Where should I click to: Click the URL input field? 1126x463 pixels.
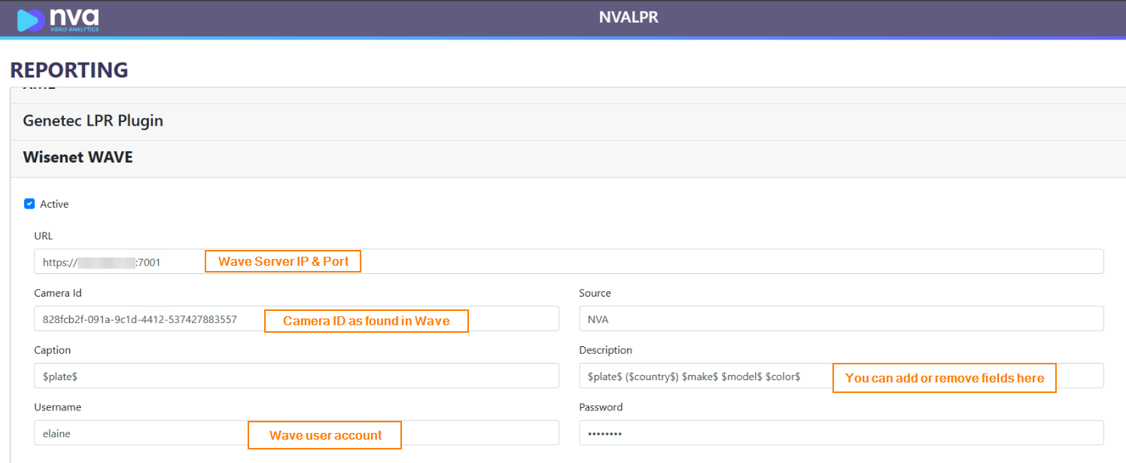coord(568,262)
